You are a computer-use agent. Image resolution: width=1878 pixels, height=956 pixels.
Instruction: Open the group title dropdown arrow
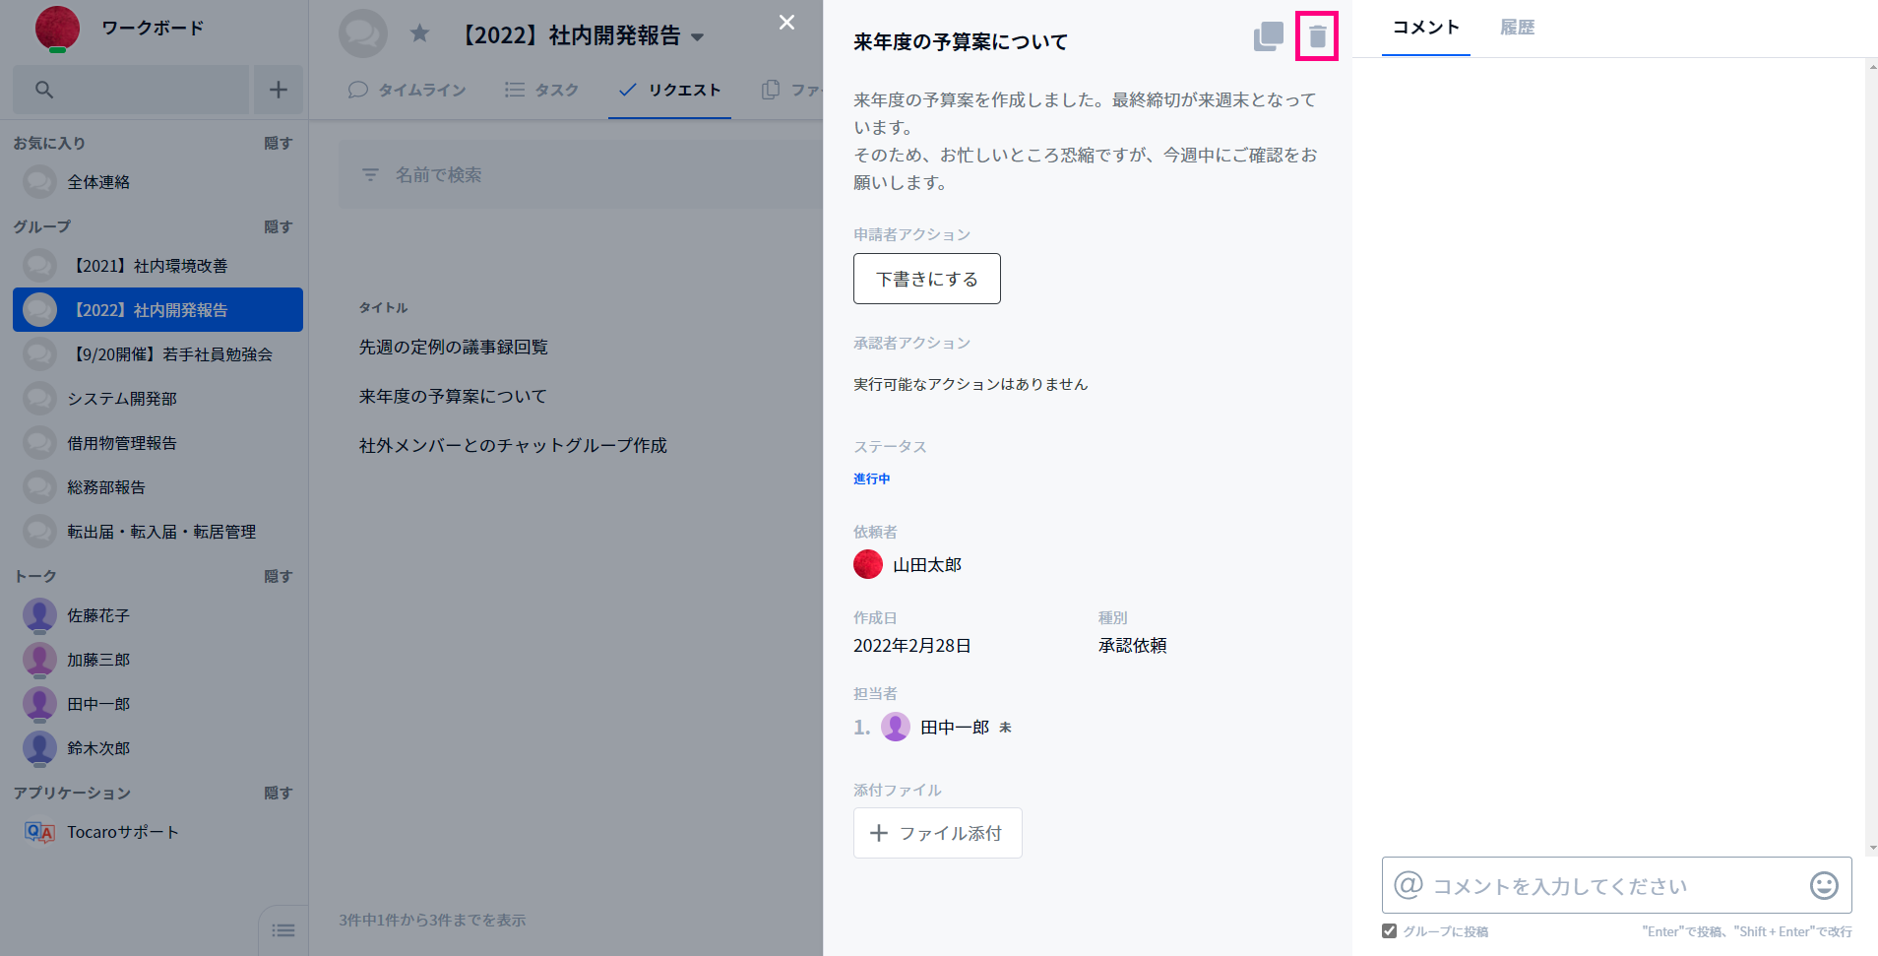[698, 37]
